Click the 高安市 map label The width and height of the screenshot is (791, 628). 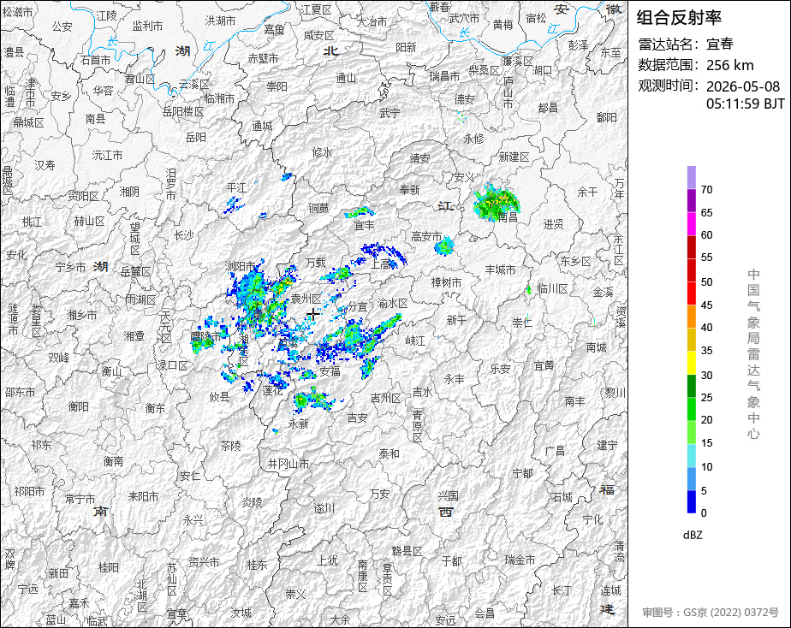tap(426, 236)
